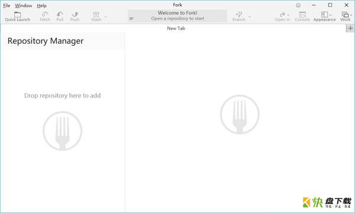Click the Repository Manager heading
355x213 pixels.
tap(46, 41)
